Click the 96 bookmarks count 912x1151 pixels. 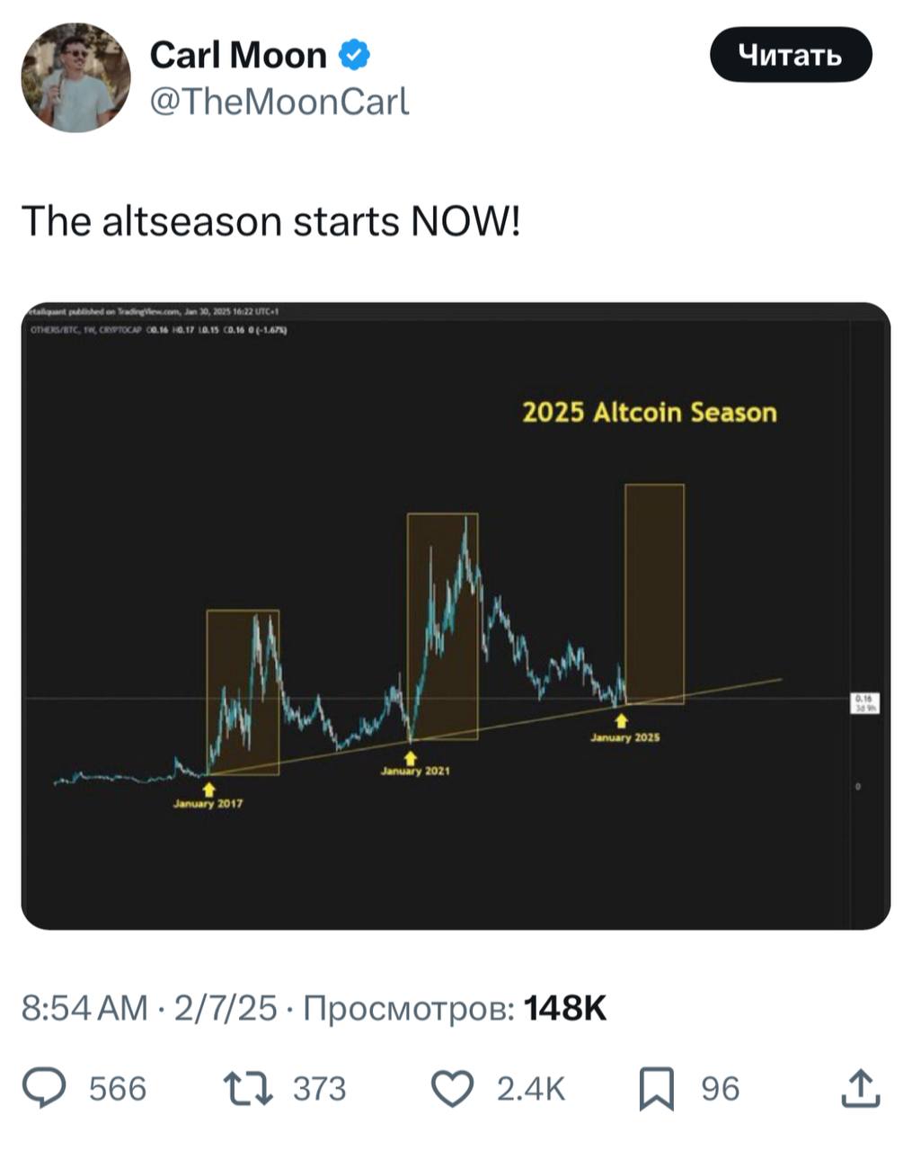tap(721, 1089)
